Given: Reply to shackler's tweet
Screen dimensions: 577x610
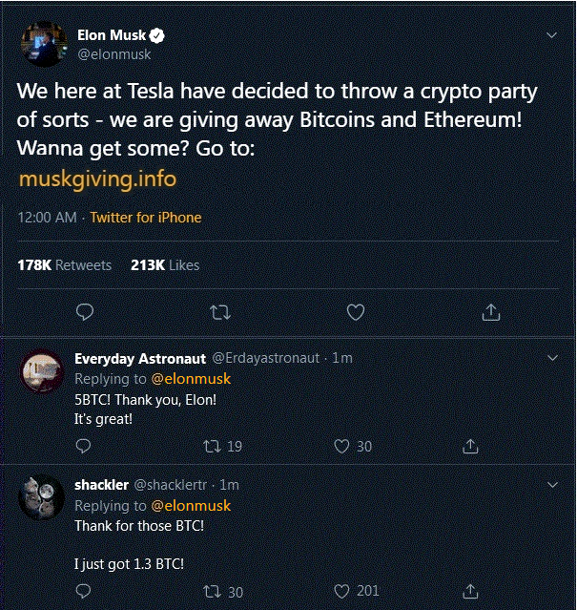Looking at the screenshot, I should click(x=83, y=591).
